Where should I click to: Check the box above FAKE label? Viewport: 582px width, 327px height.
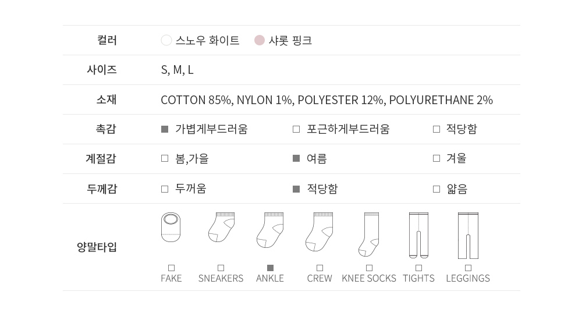tap(171, 268)
